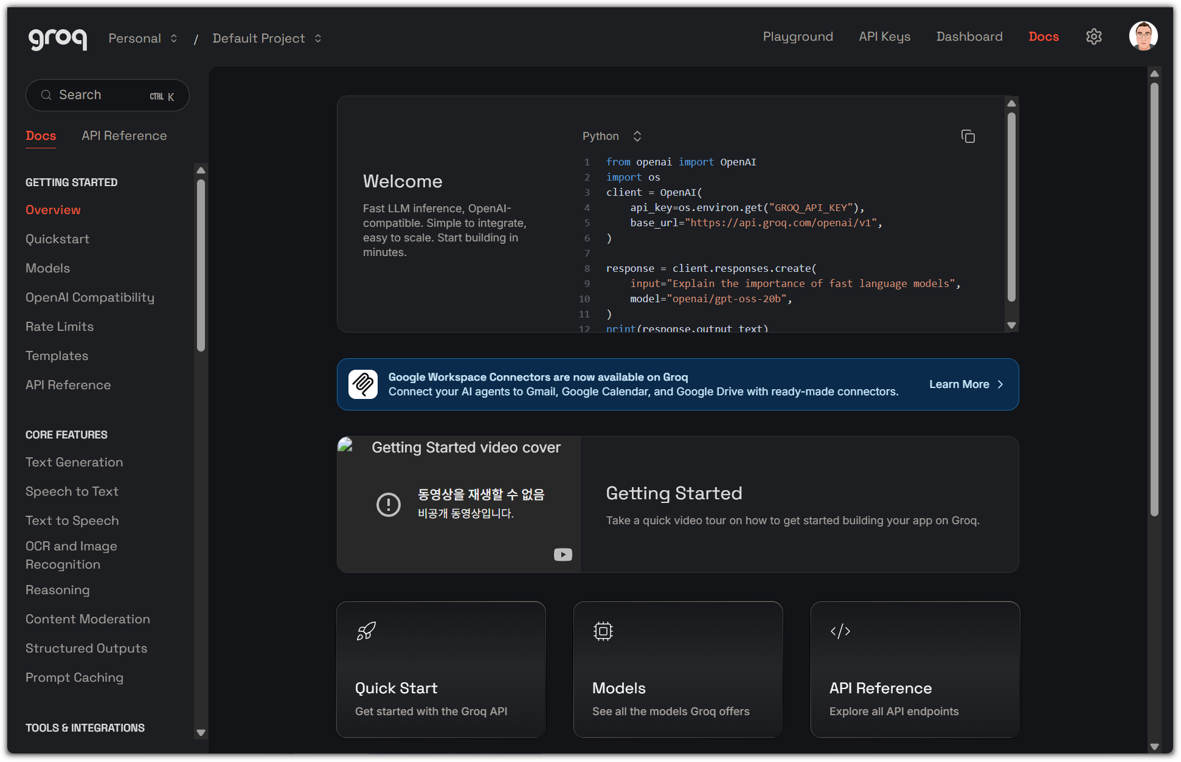
Task: Switch to the API Reference sidebar tab
Action: pyautogui.click(x=124, y=136)
